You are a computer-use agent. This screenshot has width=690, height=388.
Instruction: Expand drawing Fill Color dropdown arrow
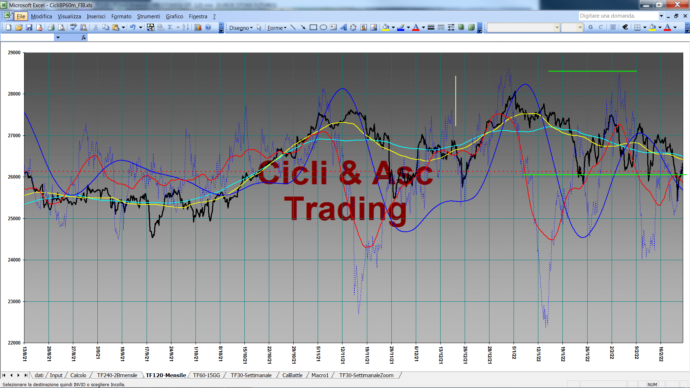pos(393,27)
